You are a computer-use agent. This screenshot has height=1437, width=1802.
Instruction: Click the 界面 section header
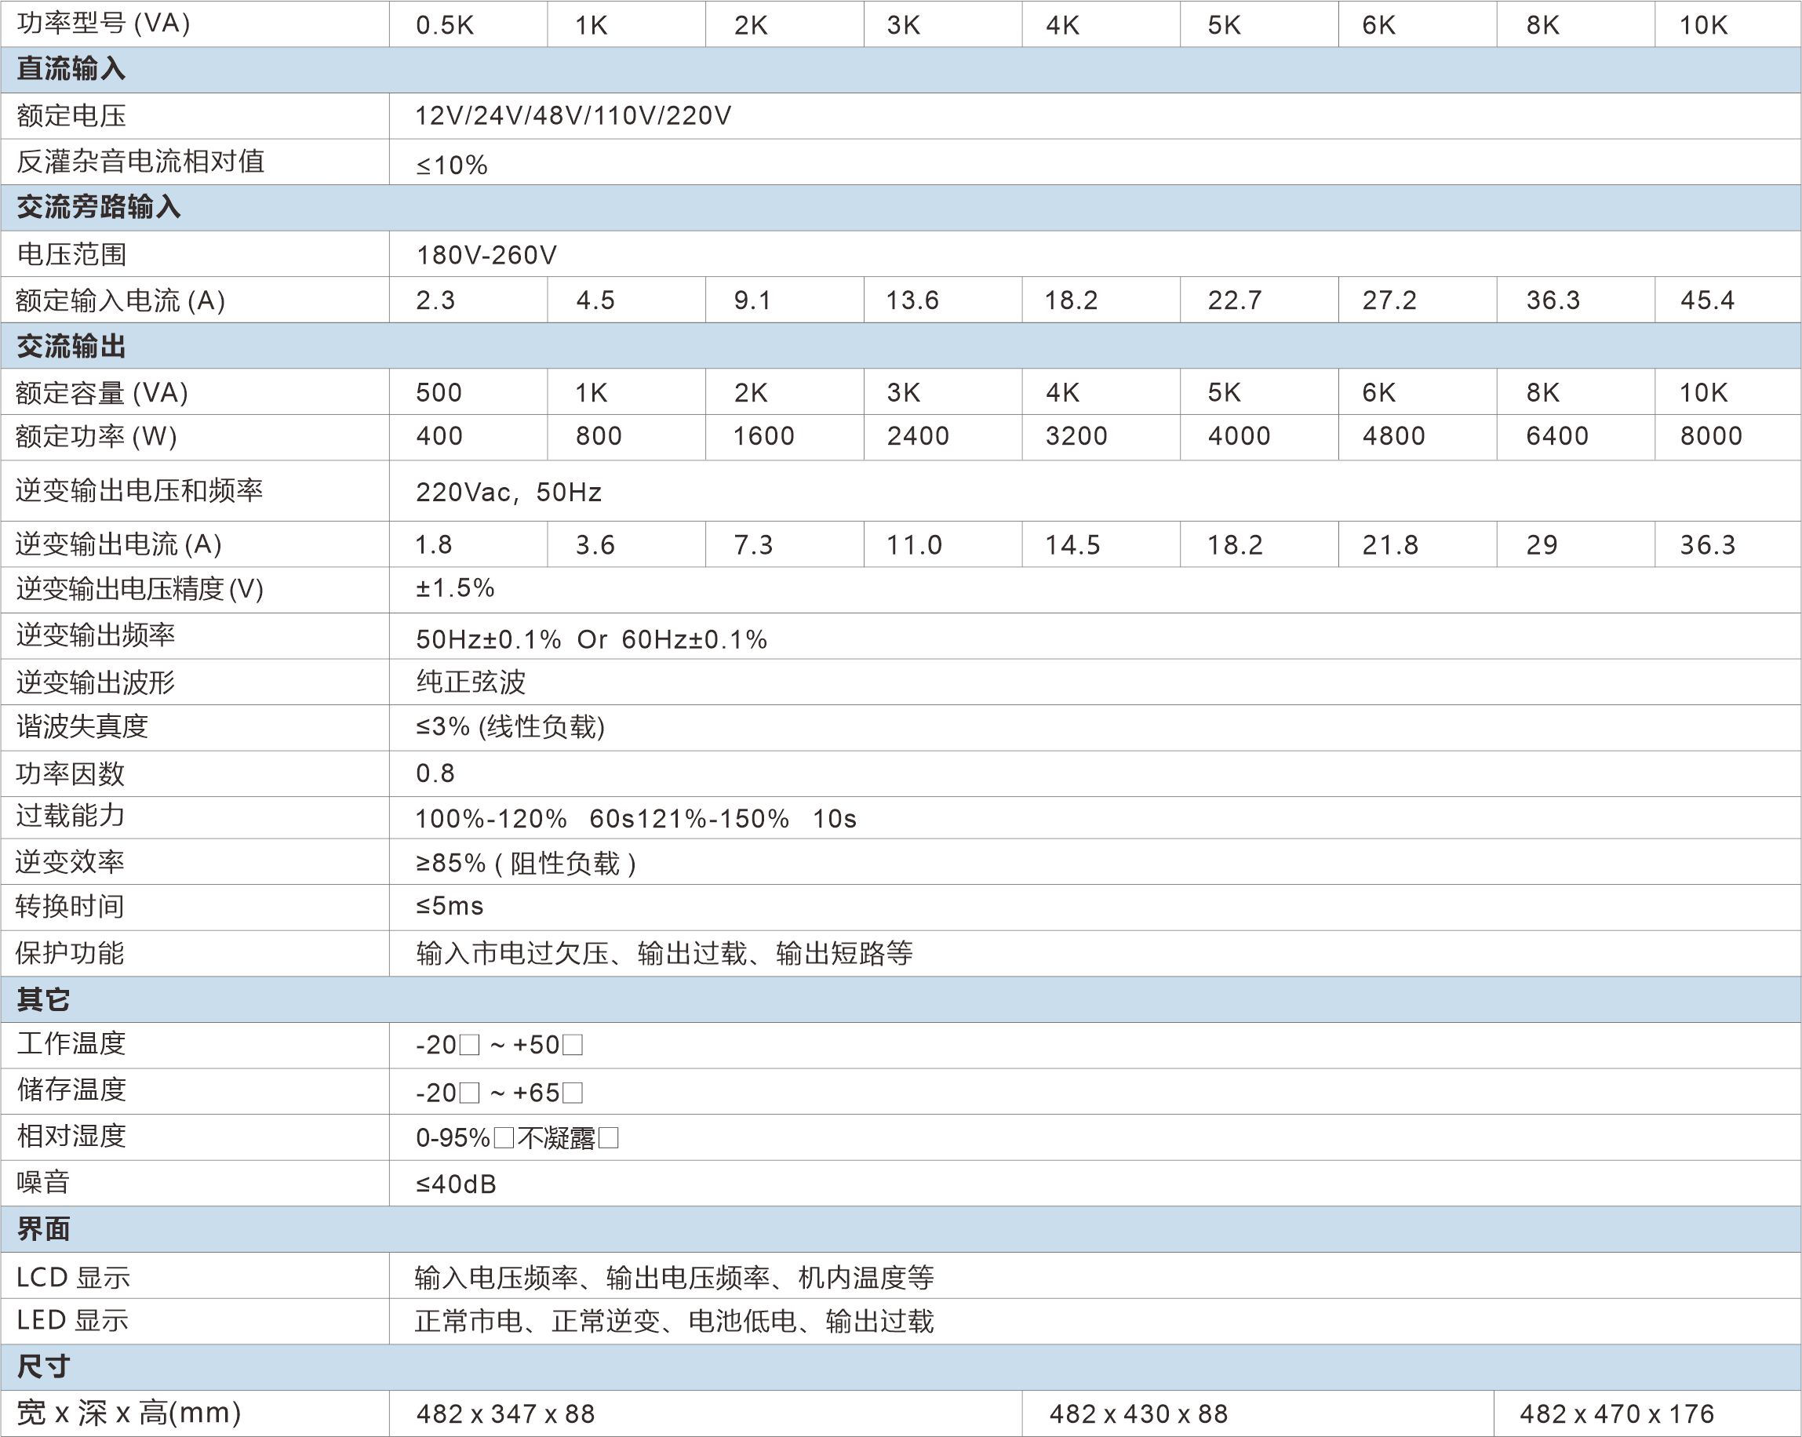click(x=43, y=1229)
